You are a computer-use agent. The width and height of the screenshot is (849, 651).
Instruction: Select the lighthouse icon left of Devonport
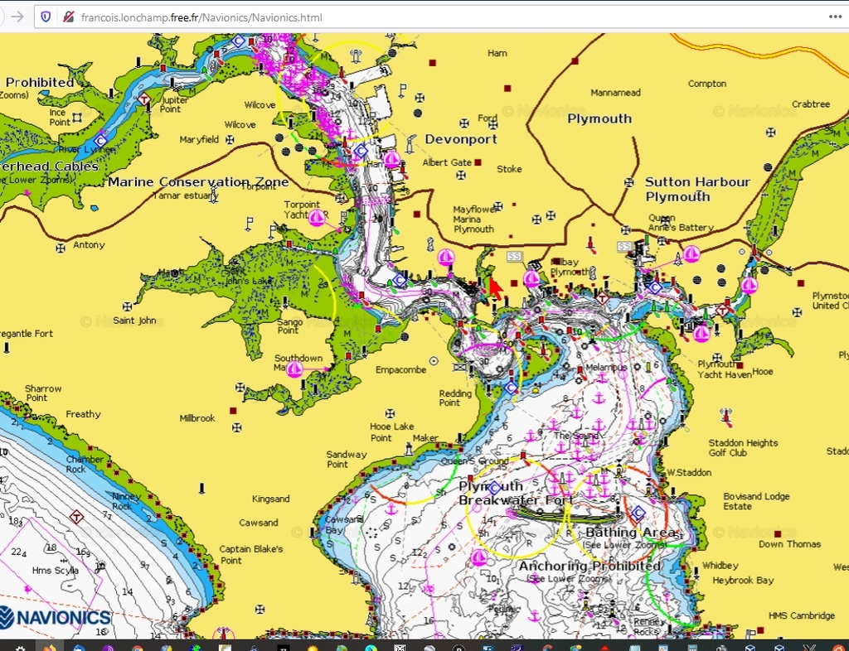click(x=410, y=144)
